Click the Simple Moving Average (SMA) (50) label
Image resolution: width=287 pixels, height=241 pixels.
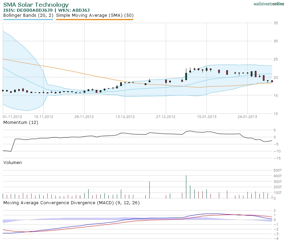click(95, 15)
